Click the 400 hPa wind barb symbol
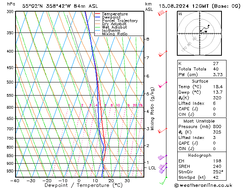Screen dimensions: 244x188 [163, 54]
